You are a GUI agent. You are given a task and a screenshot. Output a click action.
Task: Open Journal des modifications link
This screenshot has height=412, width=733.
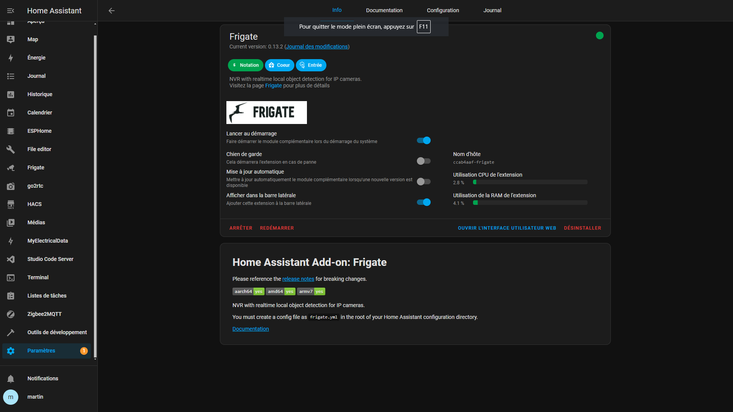point(317,47)
